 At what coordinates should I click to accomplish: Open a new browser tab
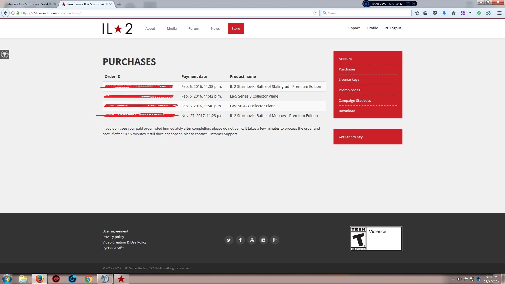tap(119, 4)
